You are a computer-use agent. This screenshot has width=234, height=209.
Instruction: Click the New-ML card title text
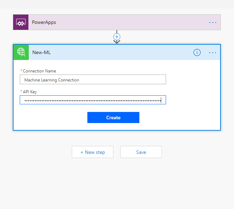pos(41,53)
